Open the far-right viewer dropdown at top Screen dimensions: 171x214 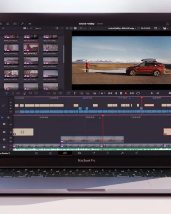(165, 28)
